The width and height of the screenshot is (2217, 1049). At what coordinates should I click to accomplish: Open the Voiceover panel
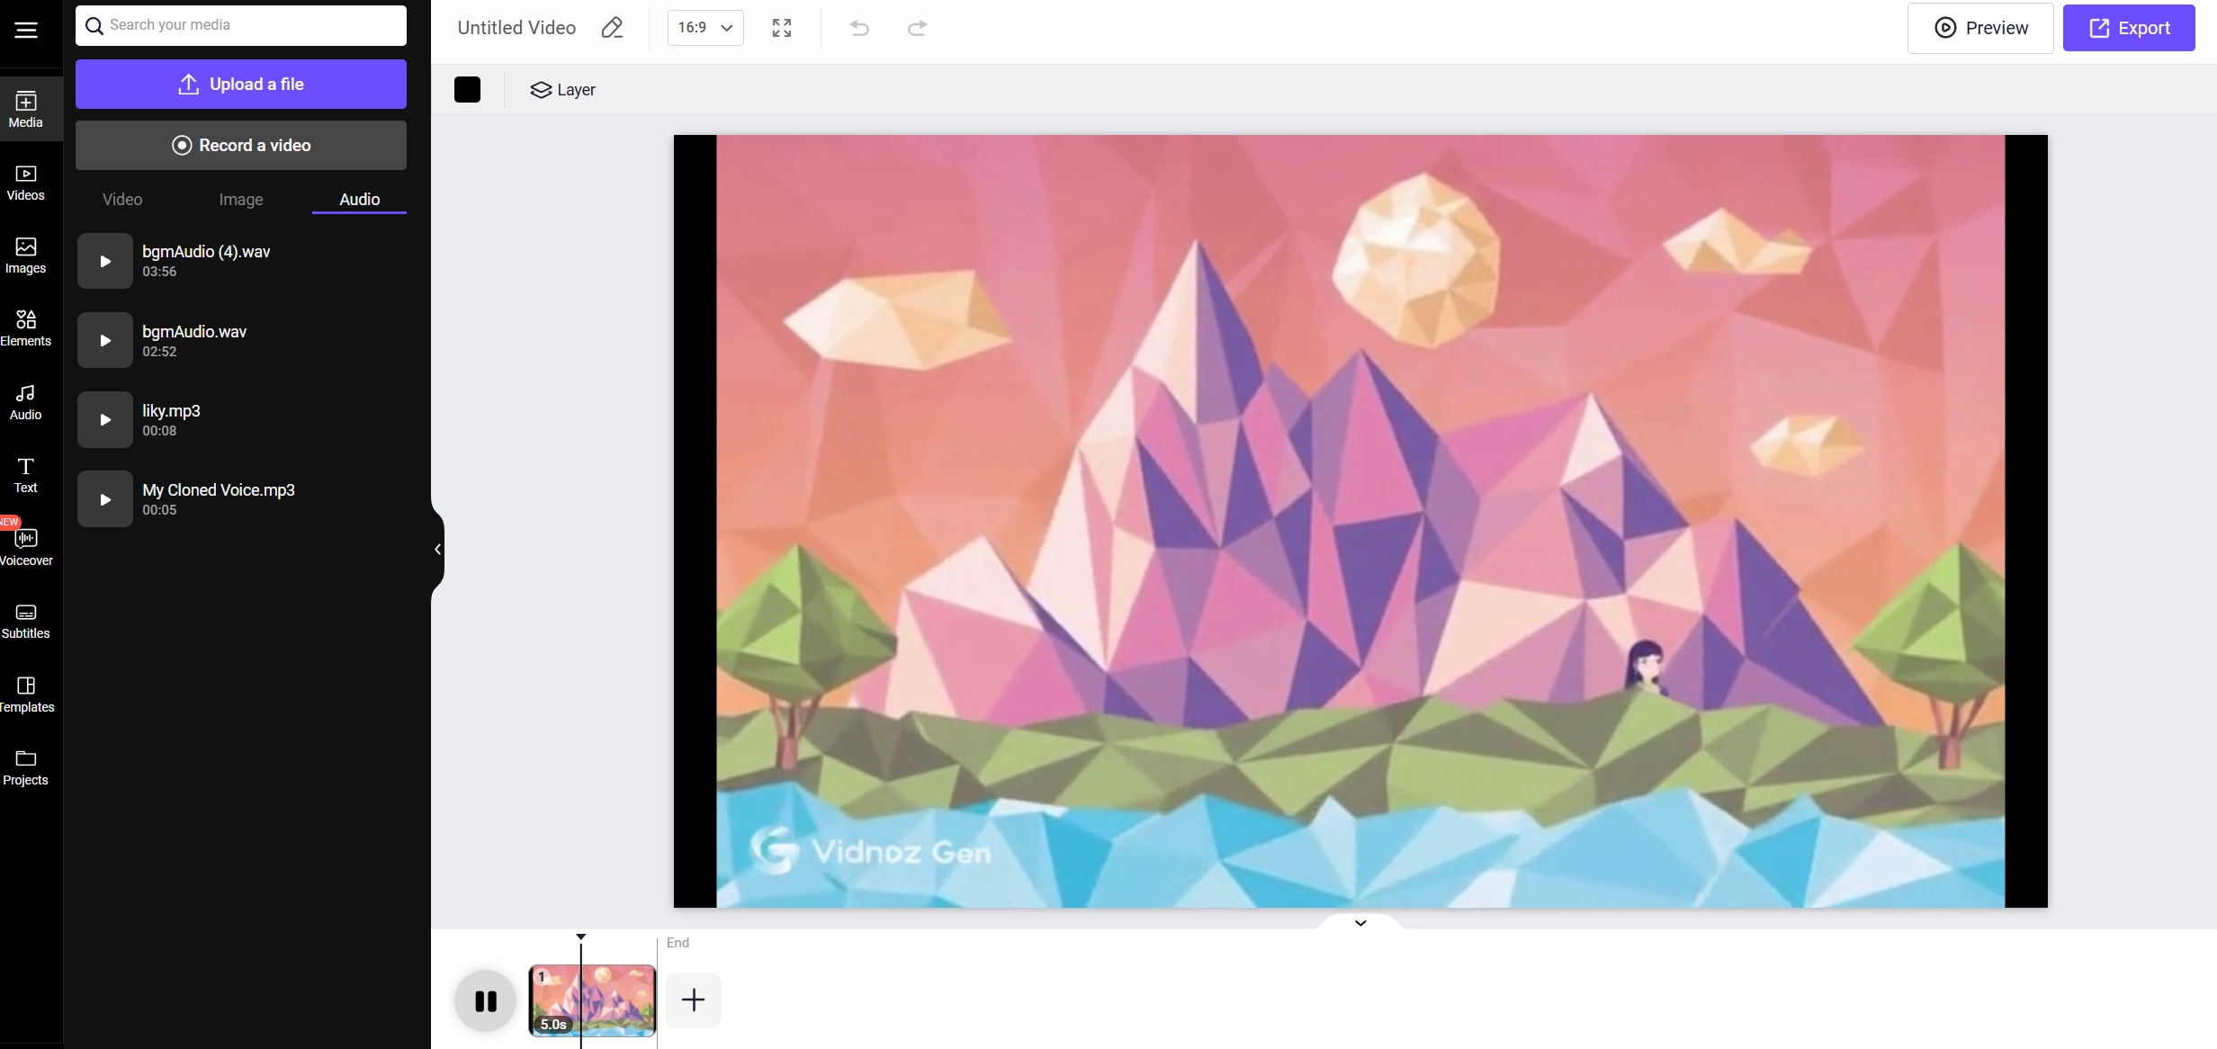tap(25, 545)
